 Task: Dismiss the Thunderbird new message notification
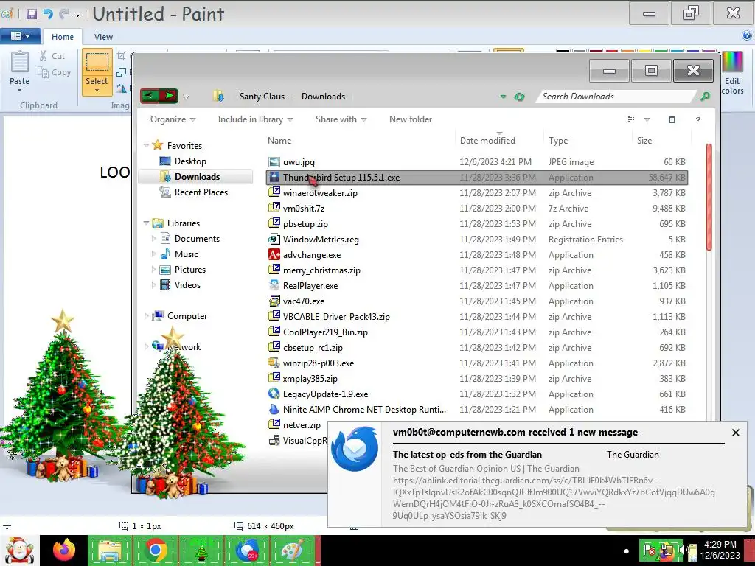[x=735, y=433]
